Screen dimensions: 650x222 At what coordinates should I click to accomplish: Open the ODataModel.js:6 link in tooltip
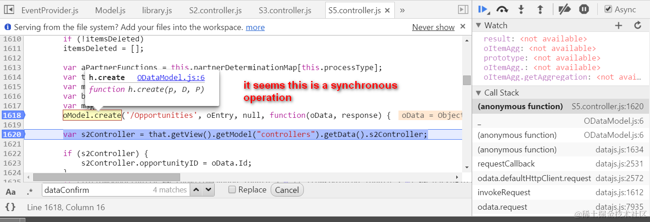[171, 78]
